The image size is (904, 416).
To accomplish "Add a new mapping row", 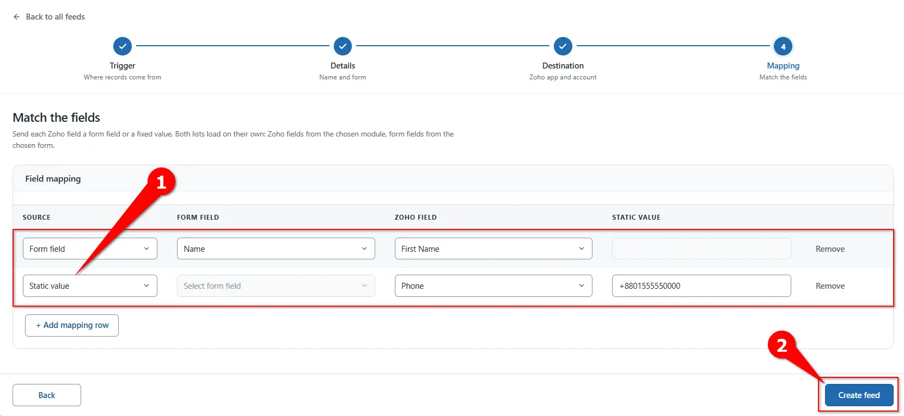I will pyautogui.click(x=72, y=325).
